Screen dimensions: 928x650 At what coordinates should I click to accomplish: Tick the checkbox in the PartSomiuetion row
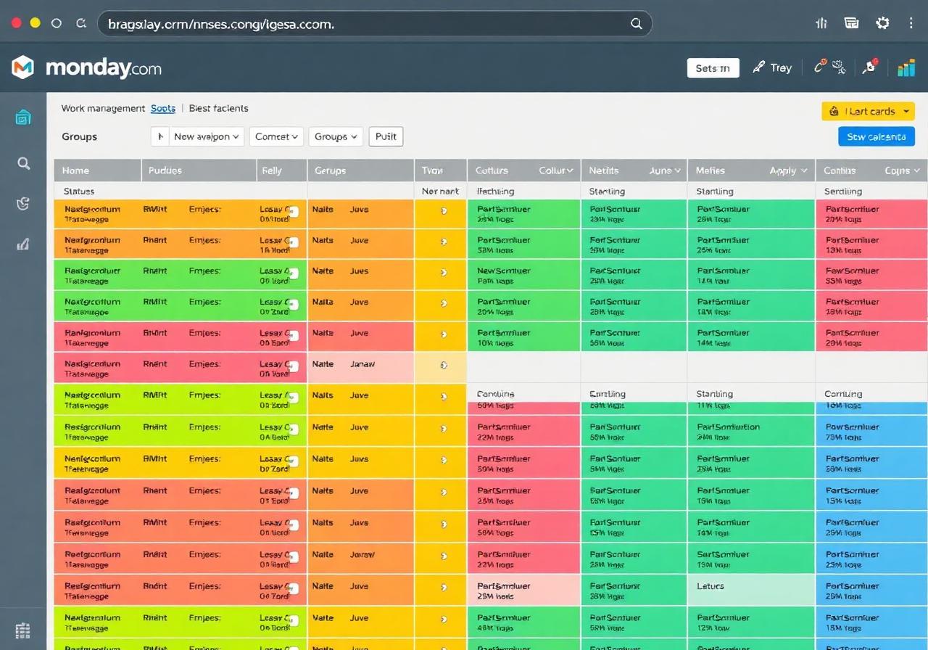coord(293,429)
